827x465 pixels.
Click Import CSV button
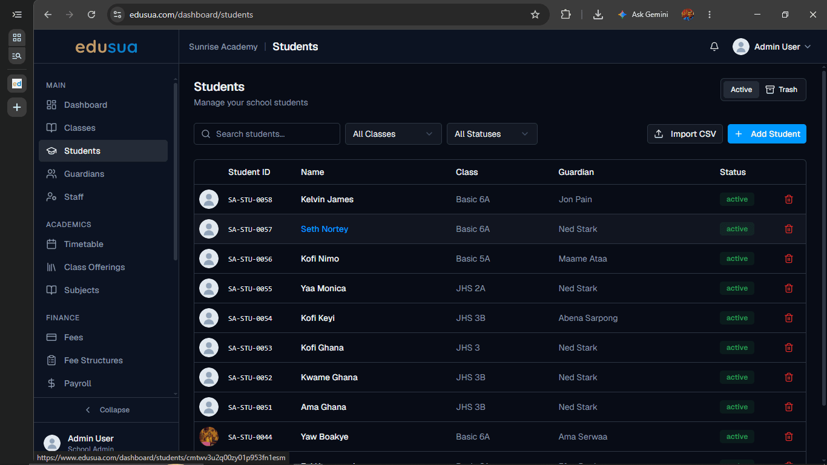685,134
